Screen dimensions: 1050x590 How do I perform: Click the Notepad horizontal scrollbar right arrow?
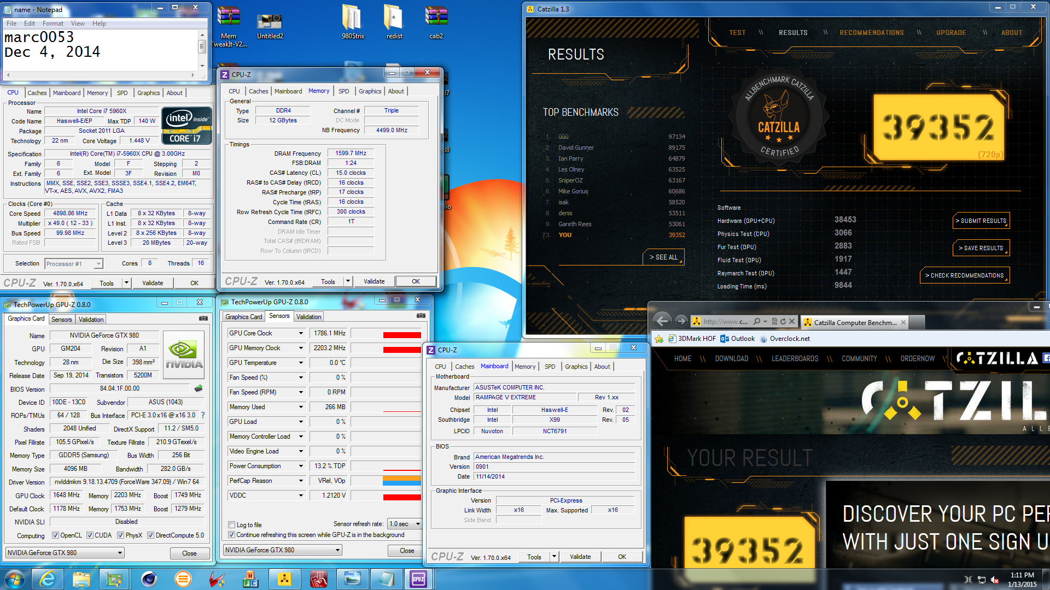(192, 75)
